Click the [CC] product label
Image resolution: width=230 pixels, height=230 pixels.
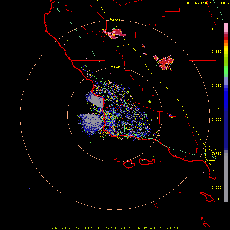coord(218,18)
